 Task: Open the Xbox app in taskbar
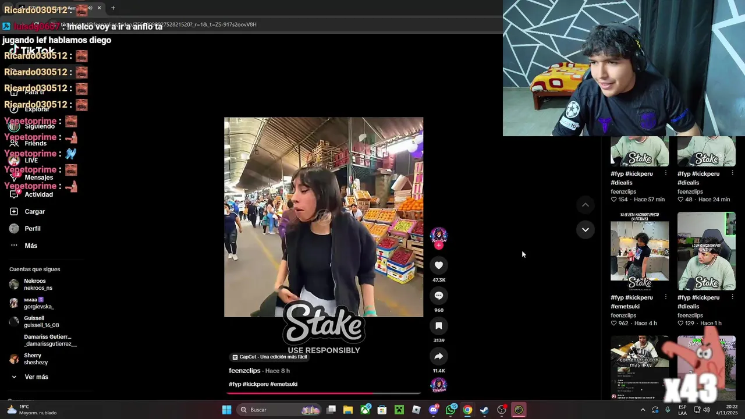365,410
